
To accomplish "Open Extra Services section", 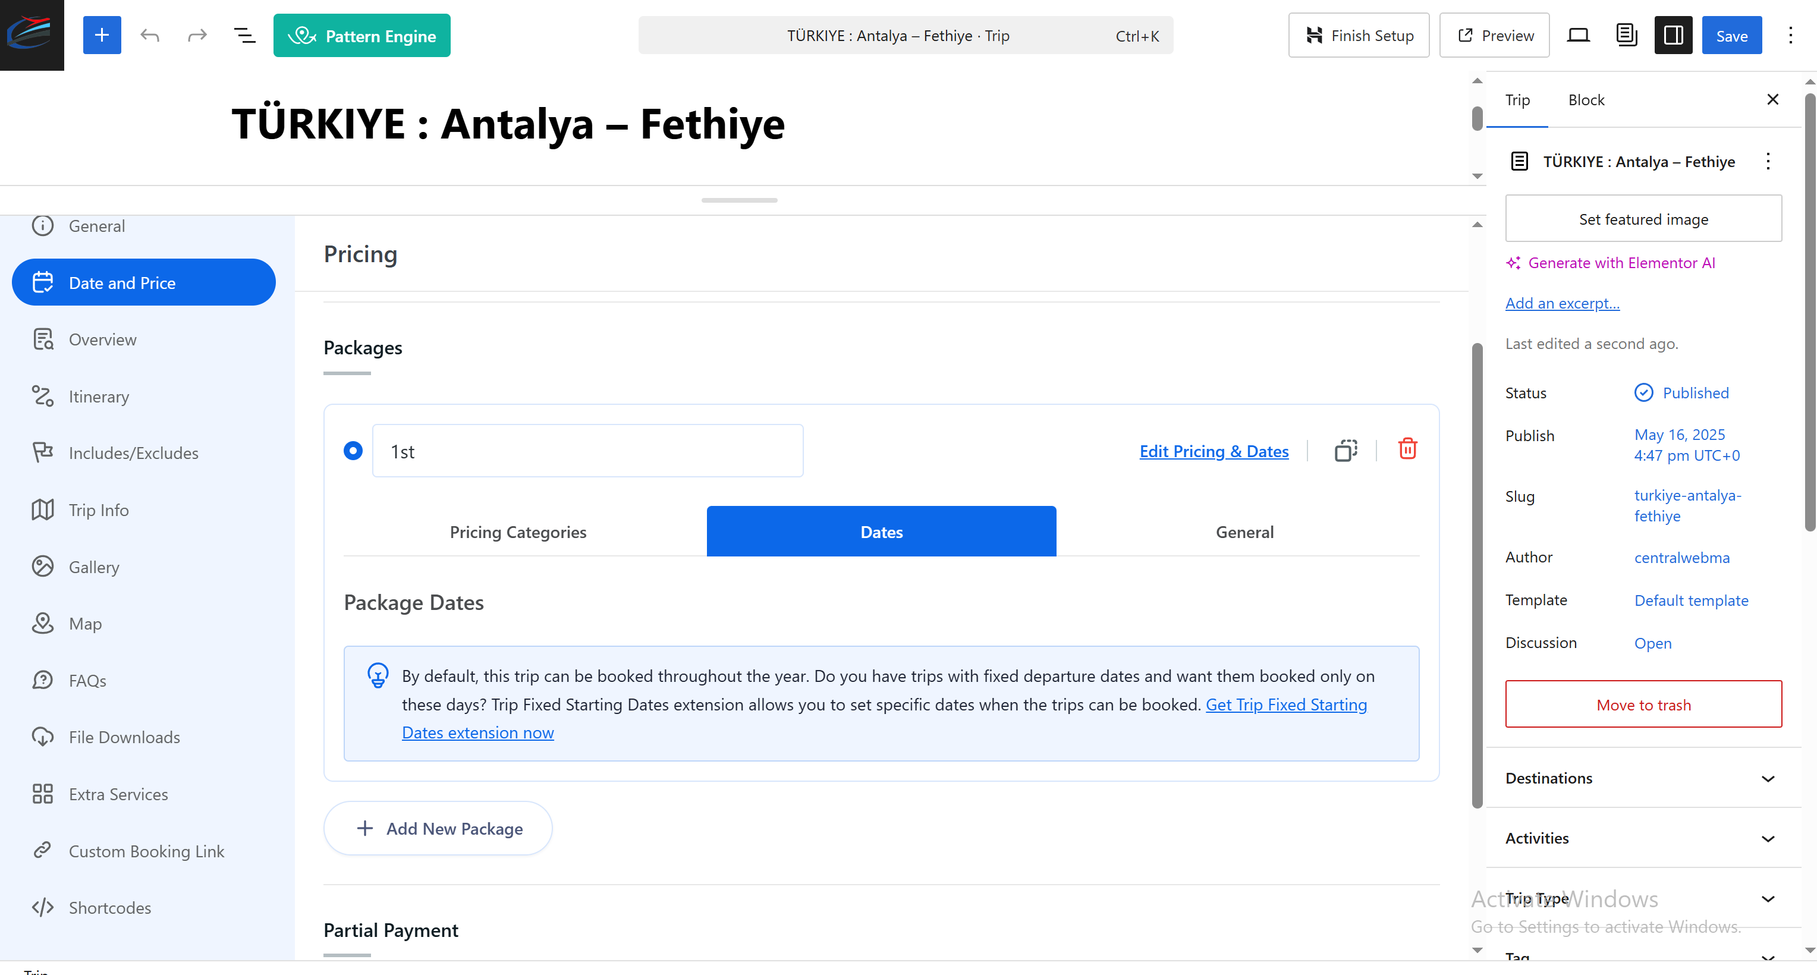I will click(x=144, y=794).
